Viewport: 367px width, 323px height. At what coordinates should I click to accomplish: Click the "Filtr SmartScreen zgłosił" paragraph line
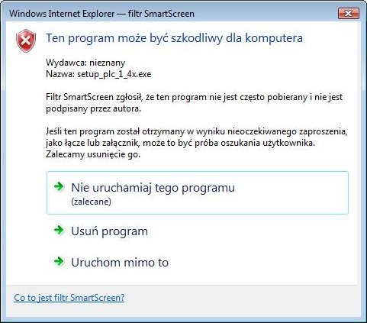pos(195,97)
